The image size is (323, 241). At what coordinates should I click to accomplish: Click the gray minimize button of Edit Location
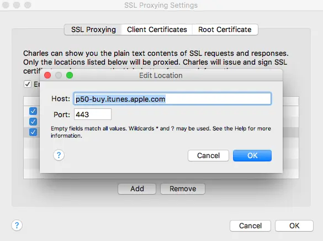click(59, 75)
